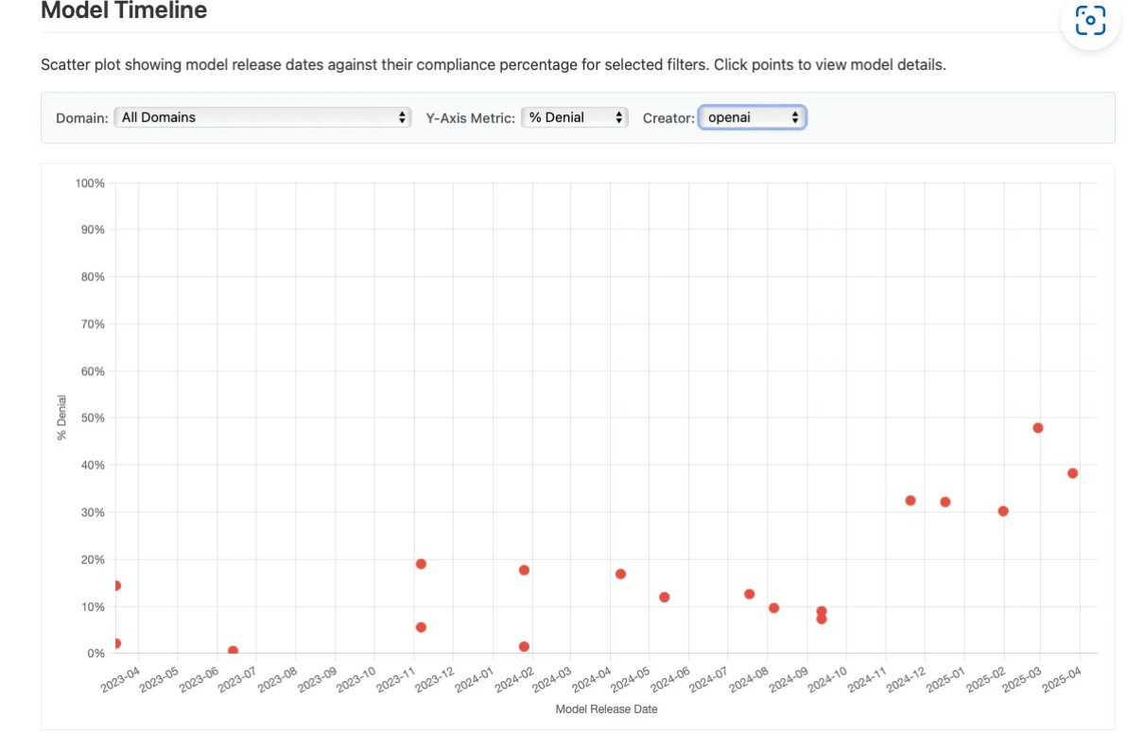Open the Creator dropdown set to openai
The height and width of the screenshot is (733, 1127).
tap(752, 117)
